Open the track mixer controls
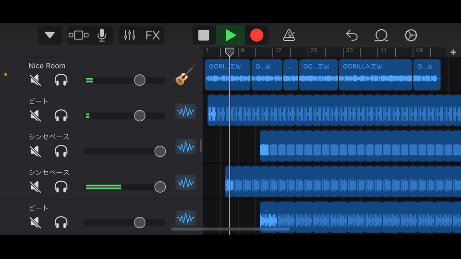This screenshot has width=461, height=259. 130,35
